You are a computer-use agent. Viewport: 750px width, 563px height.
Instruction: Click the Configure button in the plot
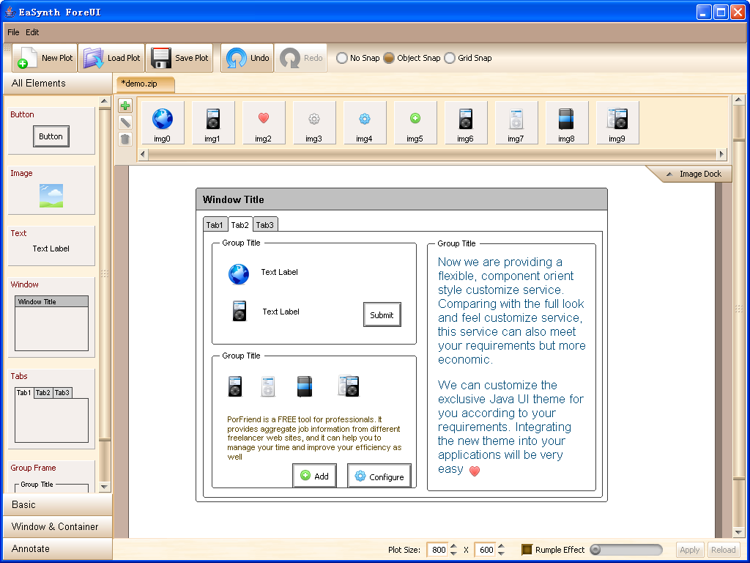point(379,476)
